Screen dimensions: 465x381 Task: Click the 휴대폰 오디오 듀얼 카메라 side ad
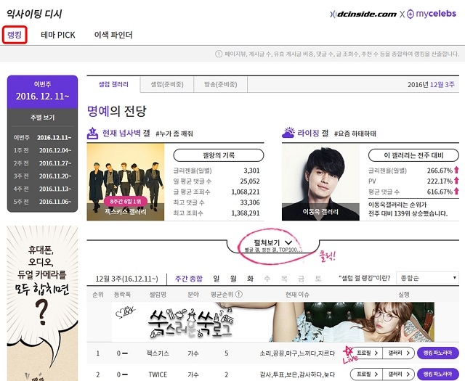(x=42, y=303)
